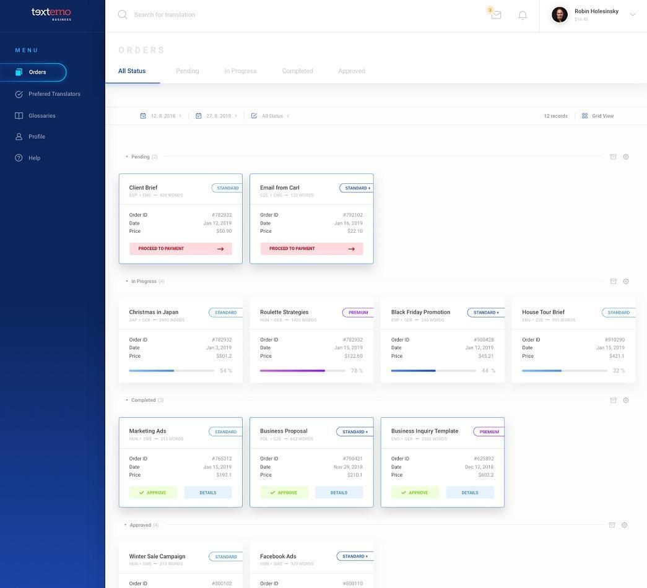647x588 pixels.
Task: Expand the user account dropdown chevron
Action: 632,14
